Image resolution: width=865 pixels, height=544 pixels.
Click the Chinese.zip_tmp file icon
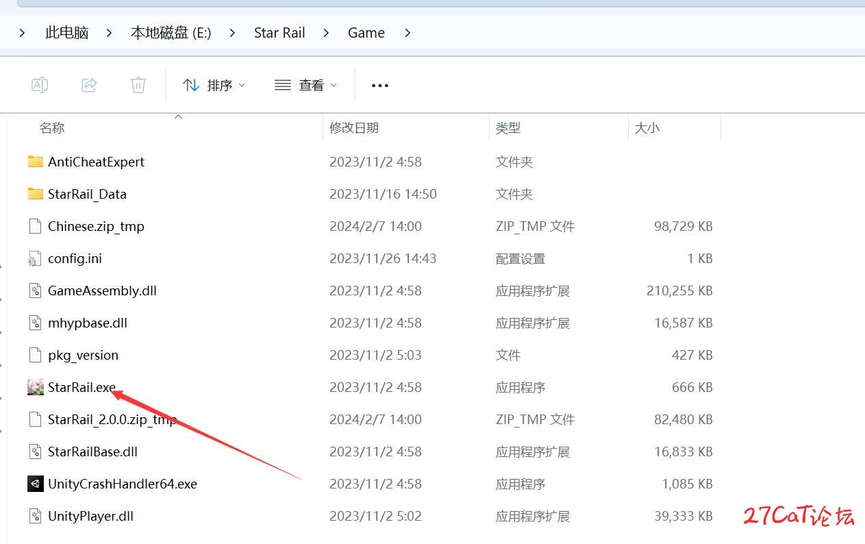(x=36, y=226)
